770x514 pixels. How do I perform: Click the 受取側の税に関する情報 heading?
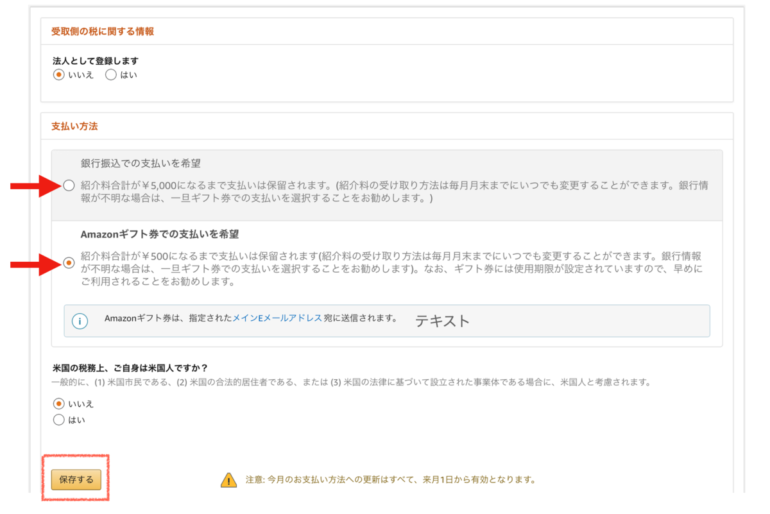pyautogui.click(x=103, y=31)
